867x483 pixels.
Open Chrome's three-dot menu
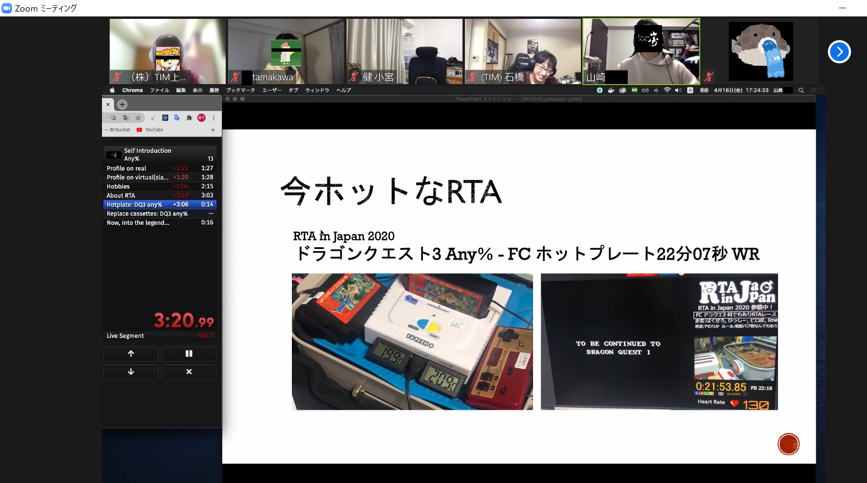[x=214, y=117]
